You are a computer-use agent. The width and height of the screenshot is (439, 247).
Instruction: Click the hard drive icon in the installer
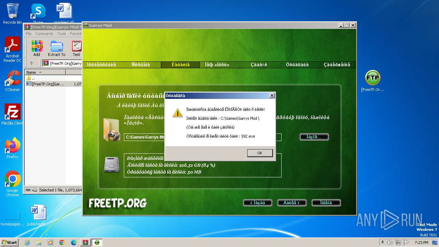point(112,165)
